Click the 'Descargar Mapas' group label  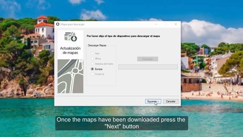[x=97, y=45]
